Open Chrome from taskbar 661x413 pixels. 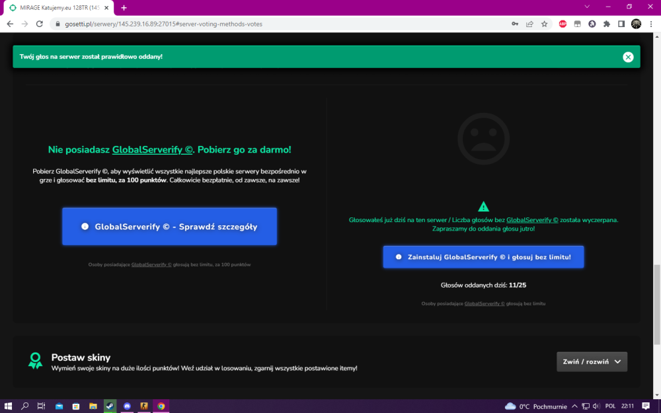tap(161, 406)
